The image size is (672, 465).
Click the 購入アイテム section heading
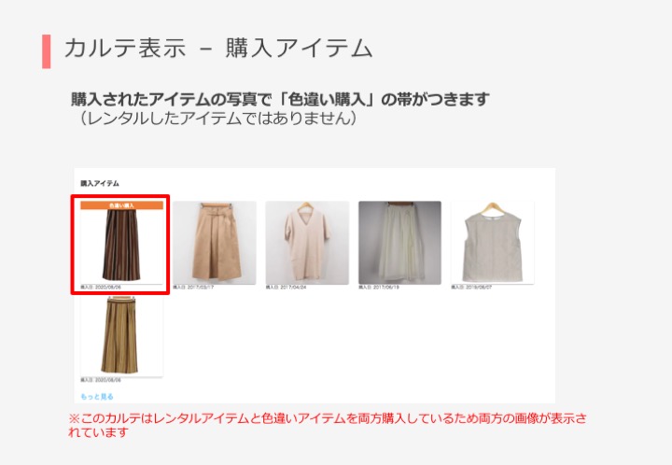(x=100, y=183)
